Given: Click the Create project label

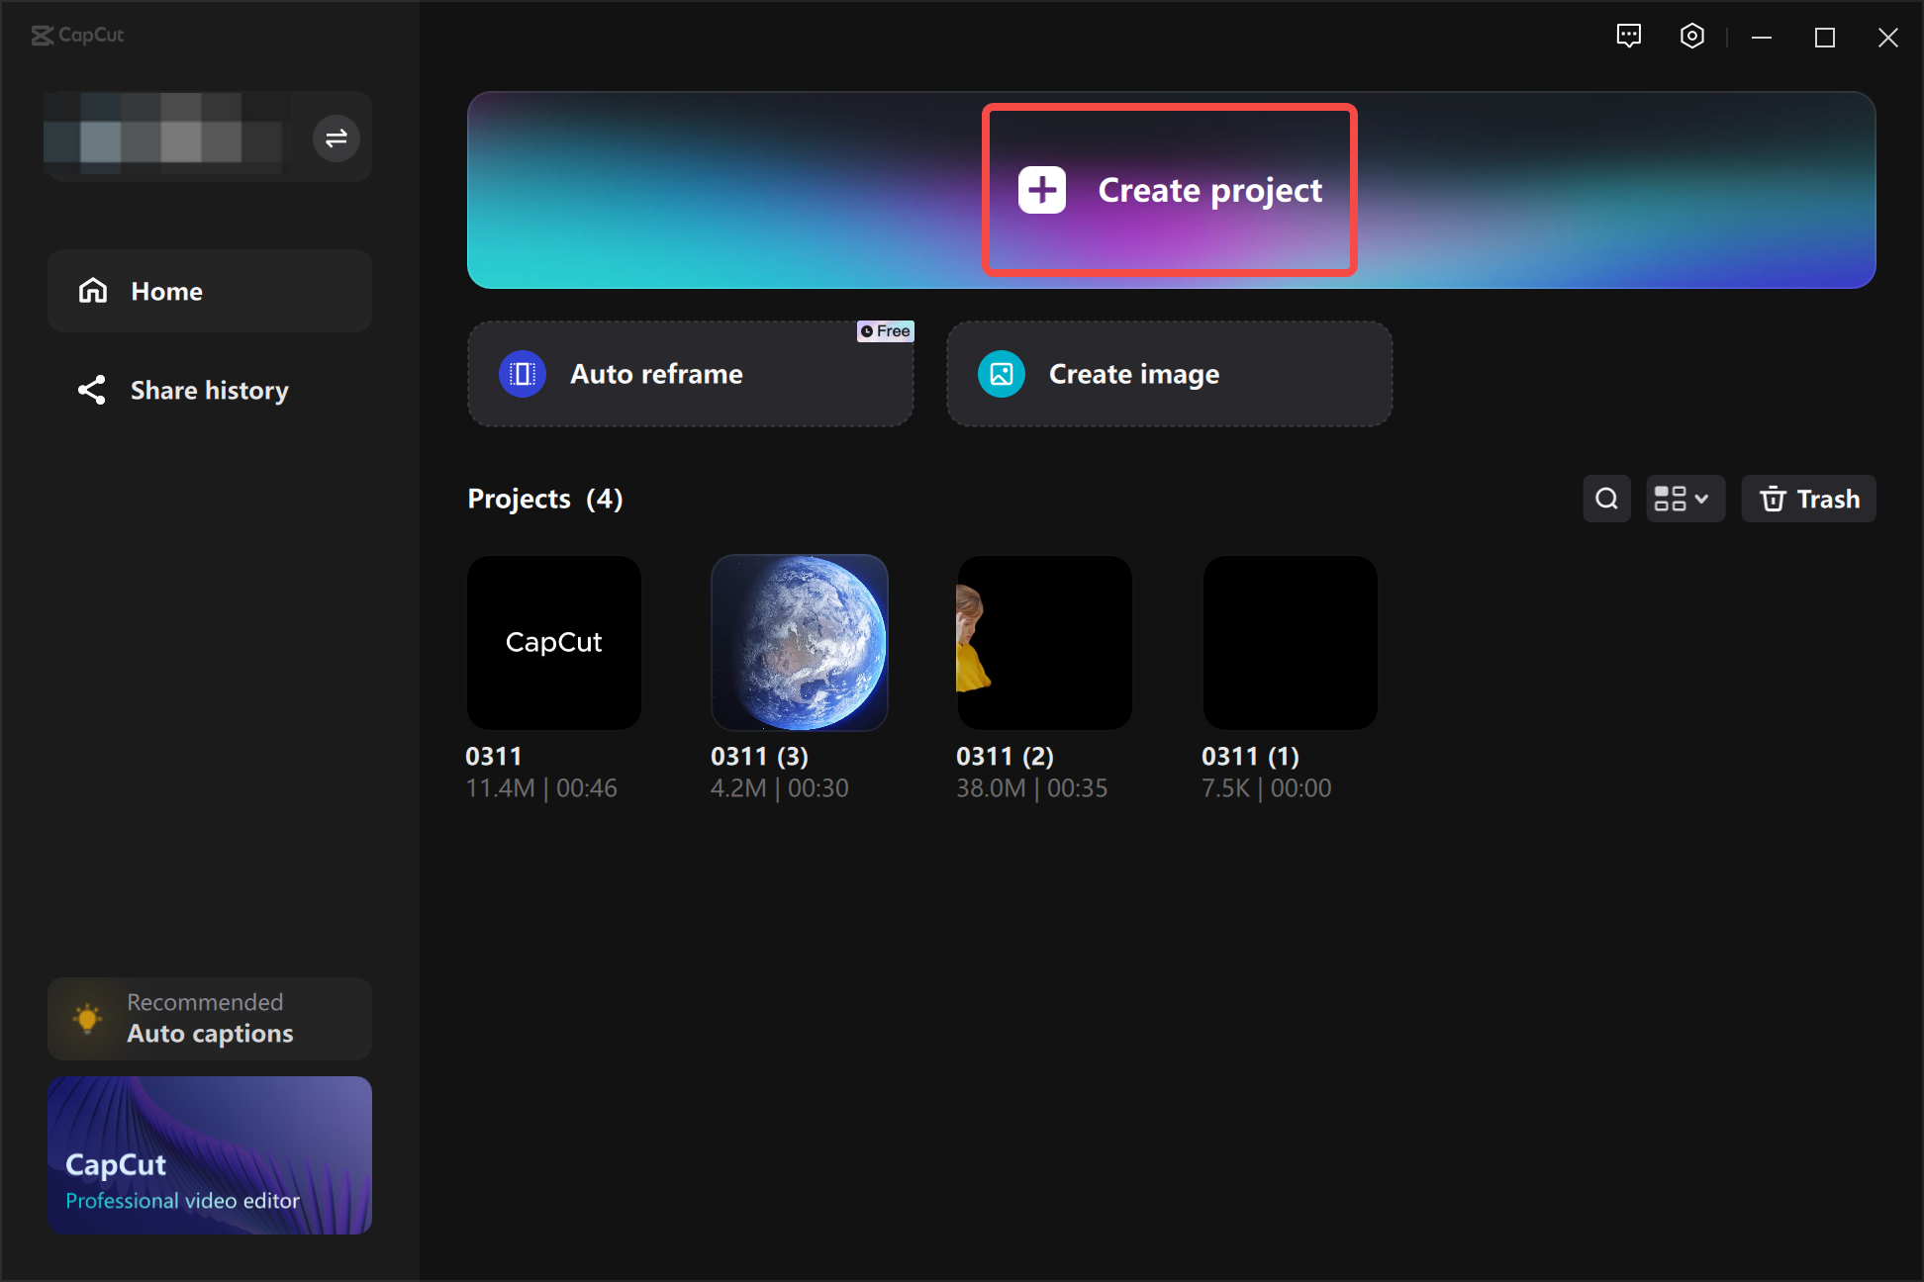Looking at the screenshot, I should (x=1209, y=190).
